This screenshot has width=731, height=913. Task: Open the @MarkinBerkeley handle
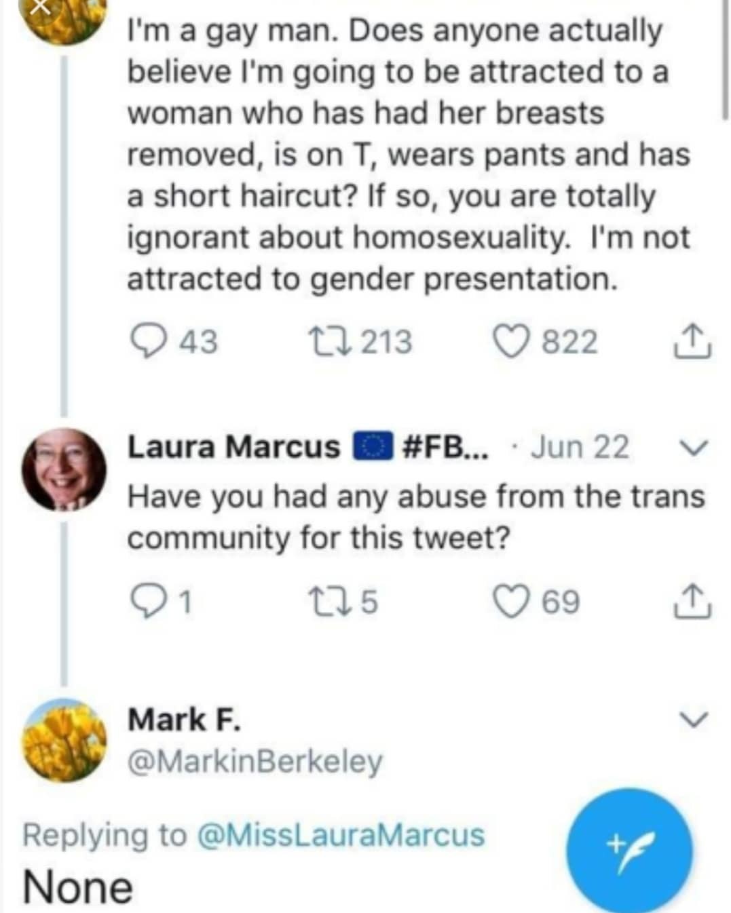[255, 761]
